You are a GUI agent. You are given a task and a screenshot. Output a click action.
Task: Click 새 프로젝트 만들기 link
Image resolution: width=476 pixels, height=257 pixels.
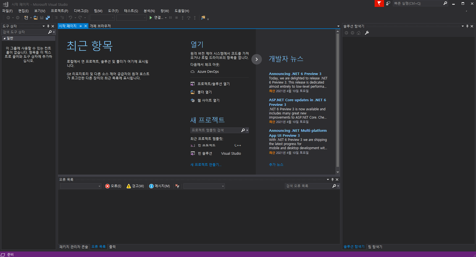tap(206, 165)
